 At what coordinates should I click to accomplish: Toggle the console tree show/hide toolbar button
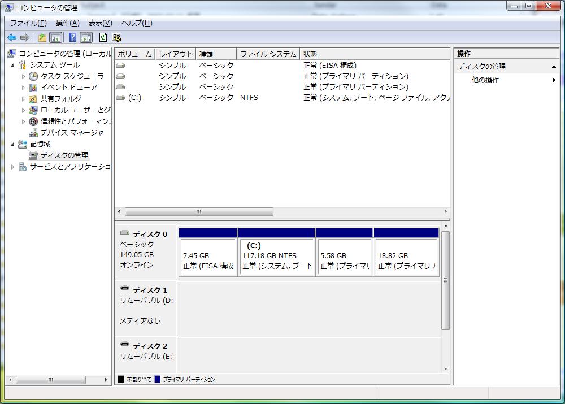(x=56, y=37)
